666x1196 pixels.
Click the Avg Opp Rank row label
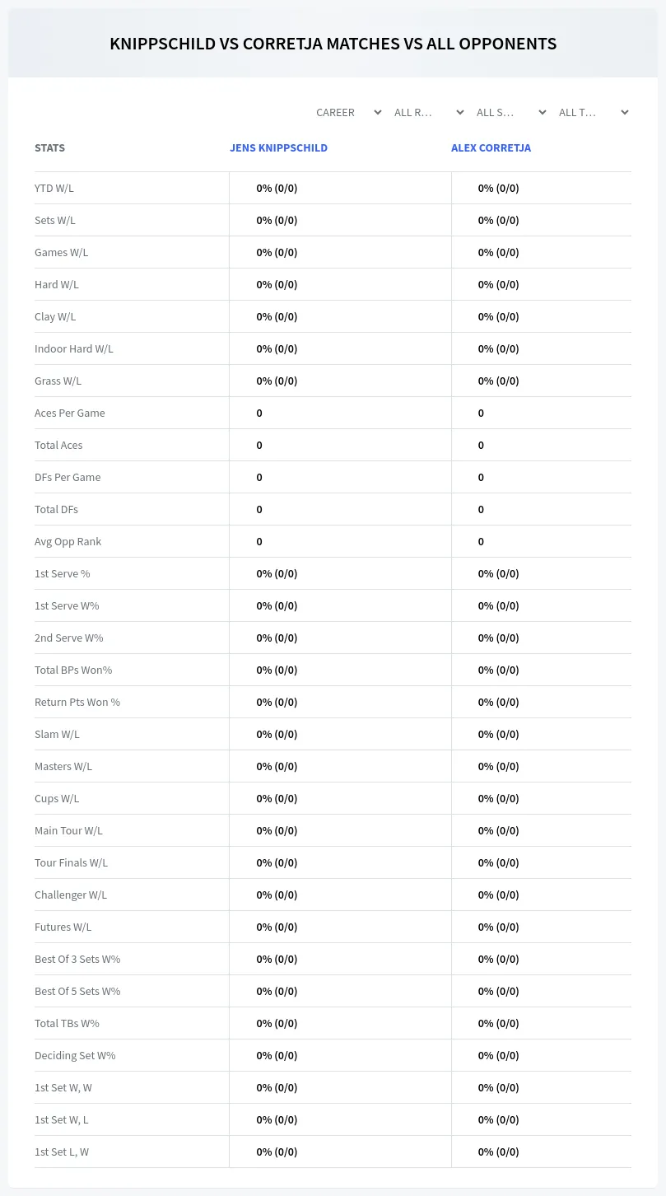click(x=68, y=541)
